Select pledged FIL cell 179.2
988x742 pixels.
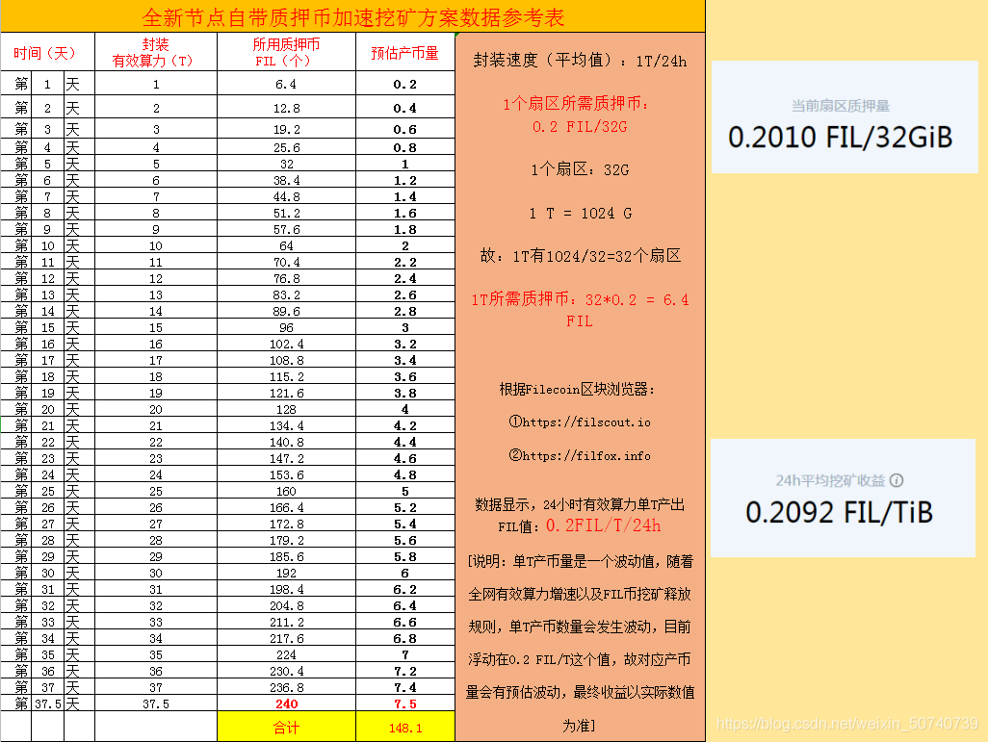pyautogui.click(x=286, y=541)
